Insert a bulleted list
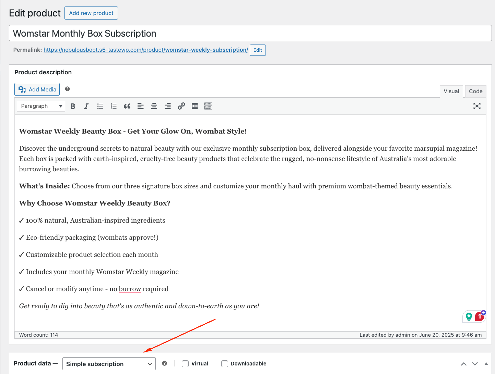This screenshot has height=374, width=495. 100,106
